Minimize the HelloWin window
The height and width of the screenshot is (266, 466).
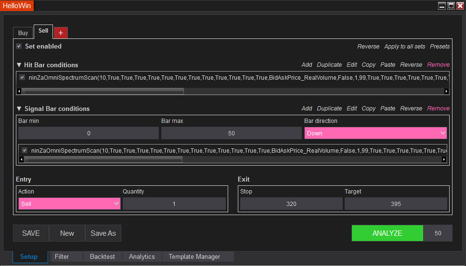(x=442, y=6)
